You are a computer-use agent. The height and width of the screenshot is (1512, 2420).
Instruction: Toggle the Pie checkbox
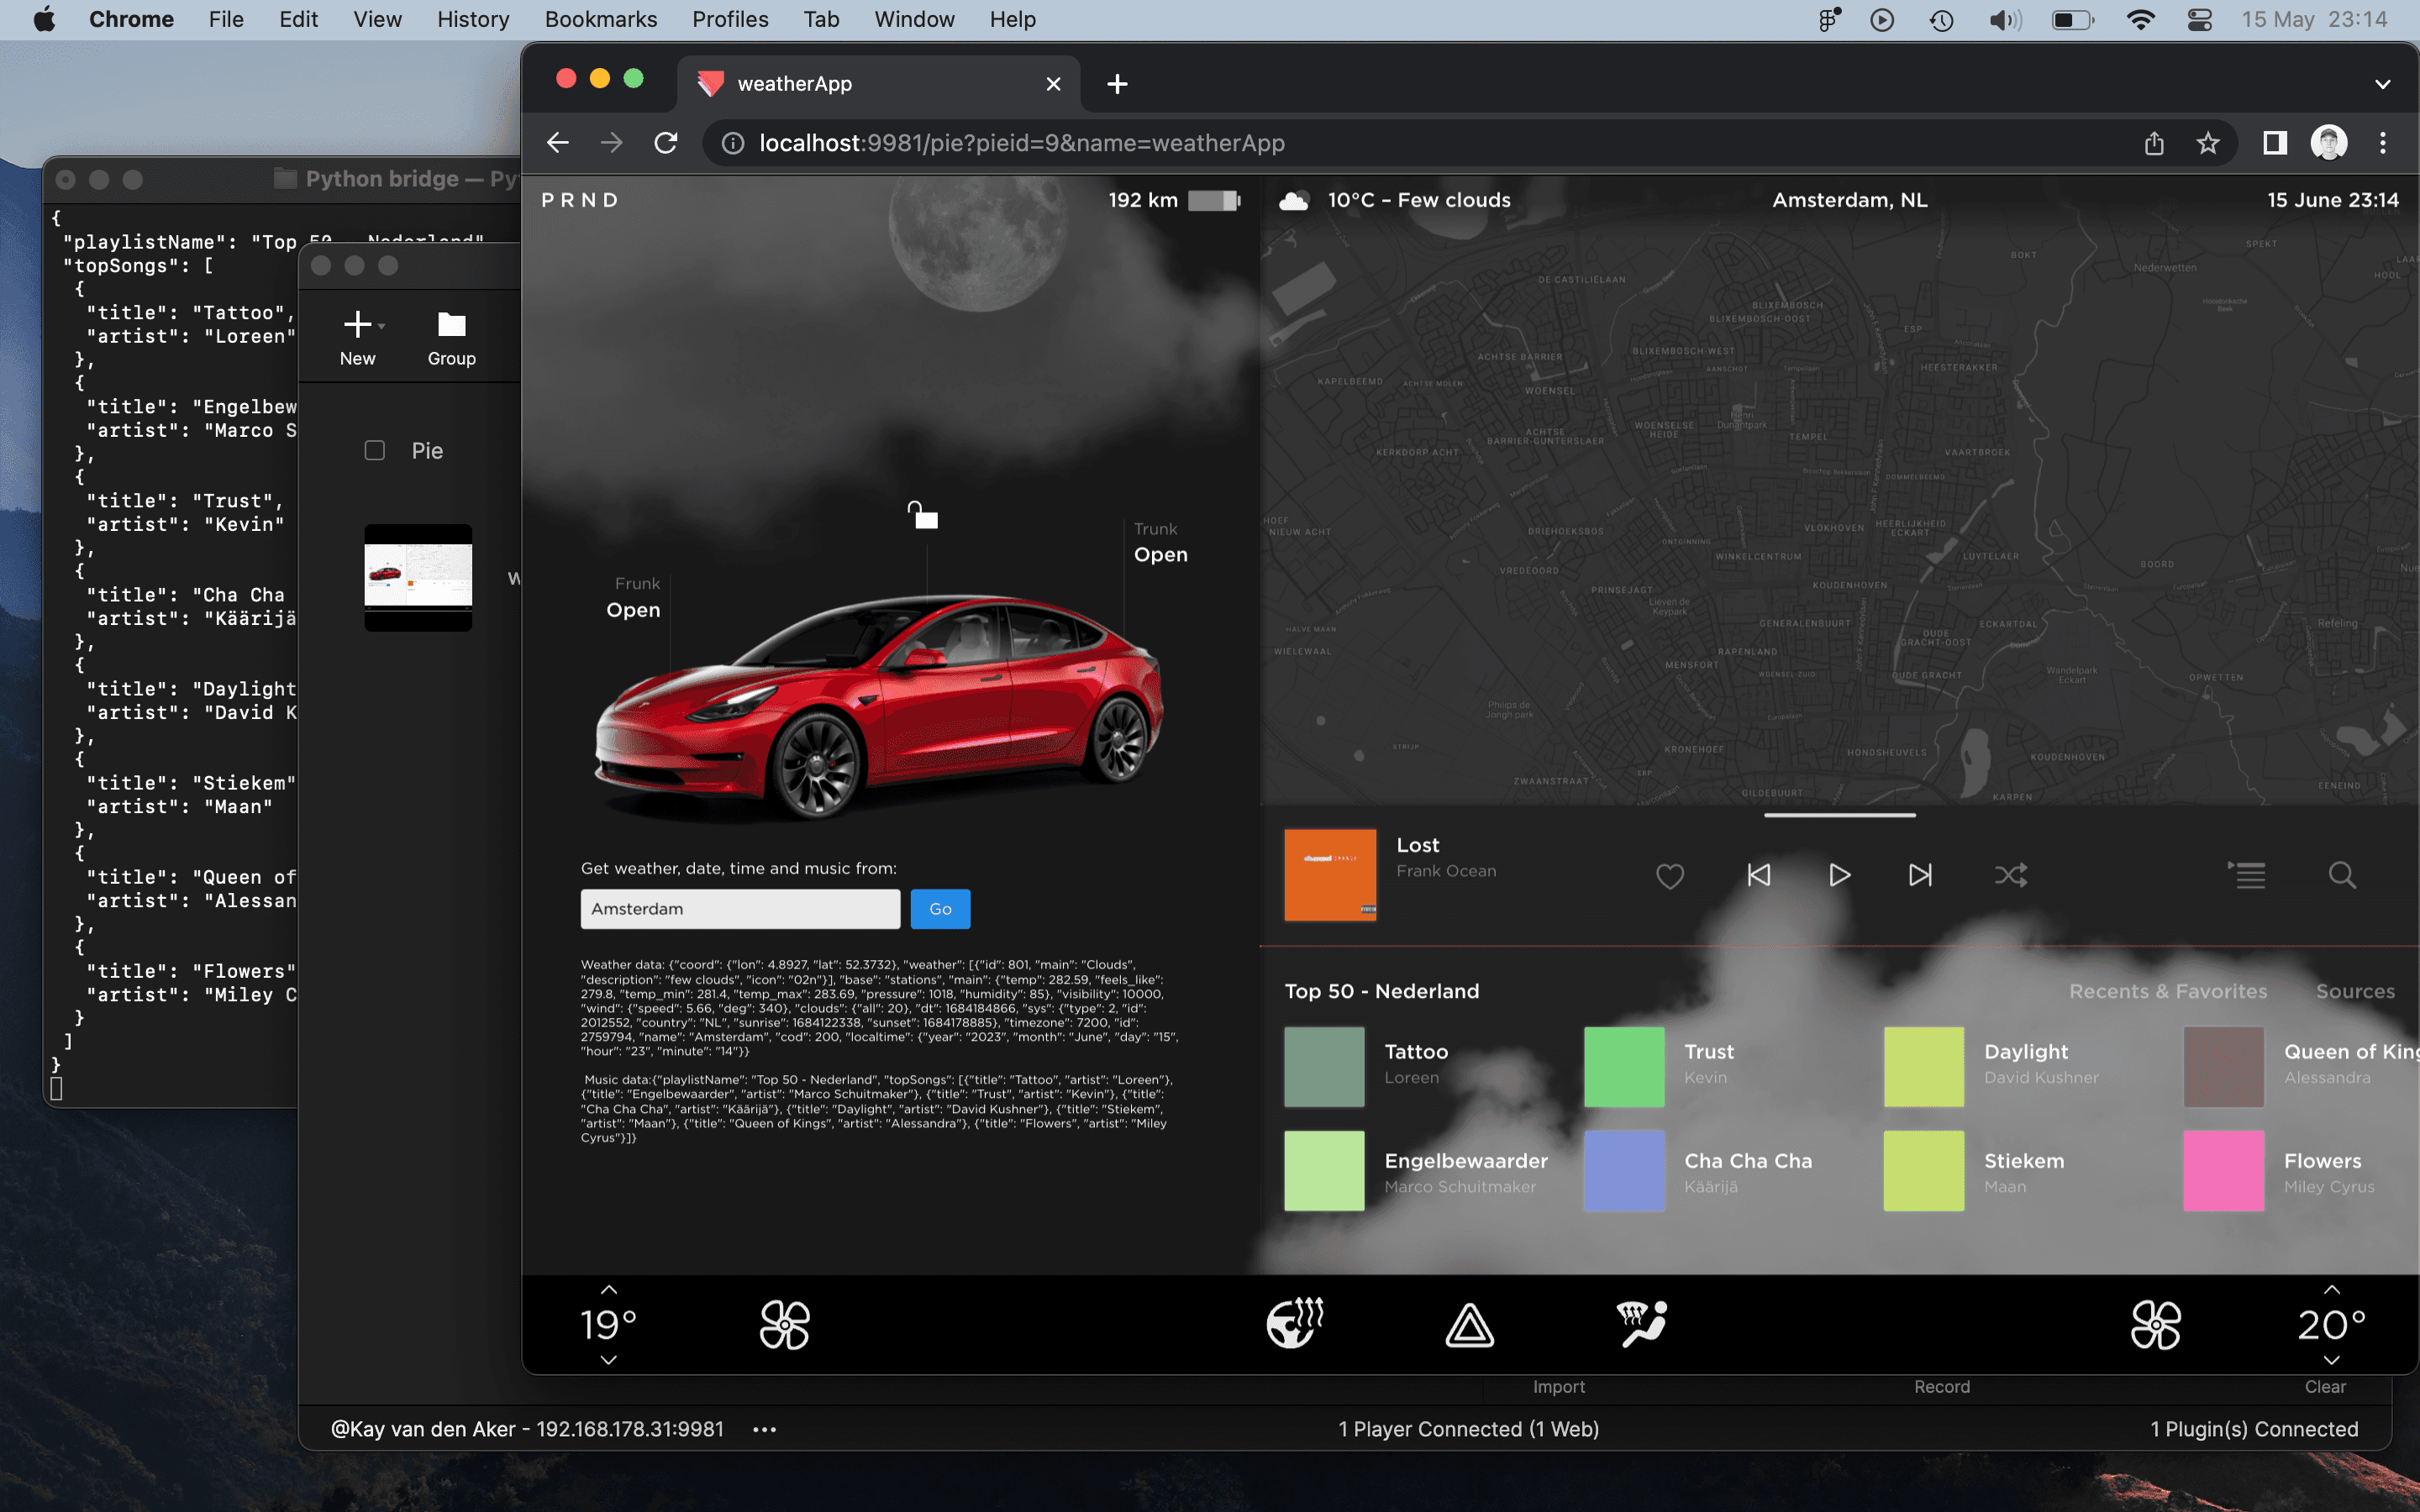tap(375, 450)
